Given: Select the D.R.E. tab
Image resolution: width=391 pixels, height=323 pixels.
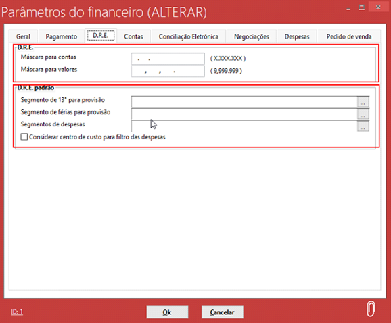Looking at the screenshot, I should [101, 36].
